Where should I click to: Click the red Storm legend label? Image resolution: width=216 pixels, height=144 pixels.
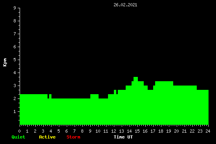tap(73, 137)
